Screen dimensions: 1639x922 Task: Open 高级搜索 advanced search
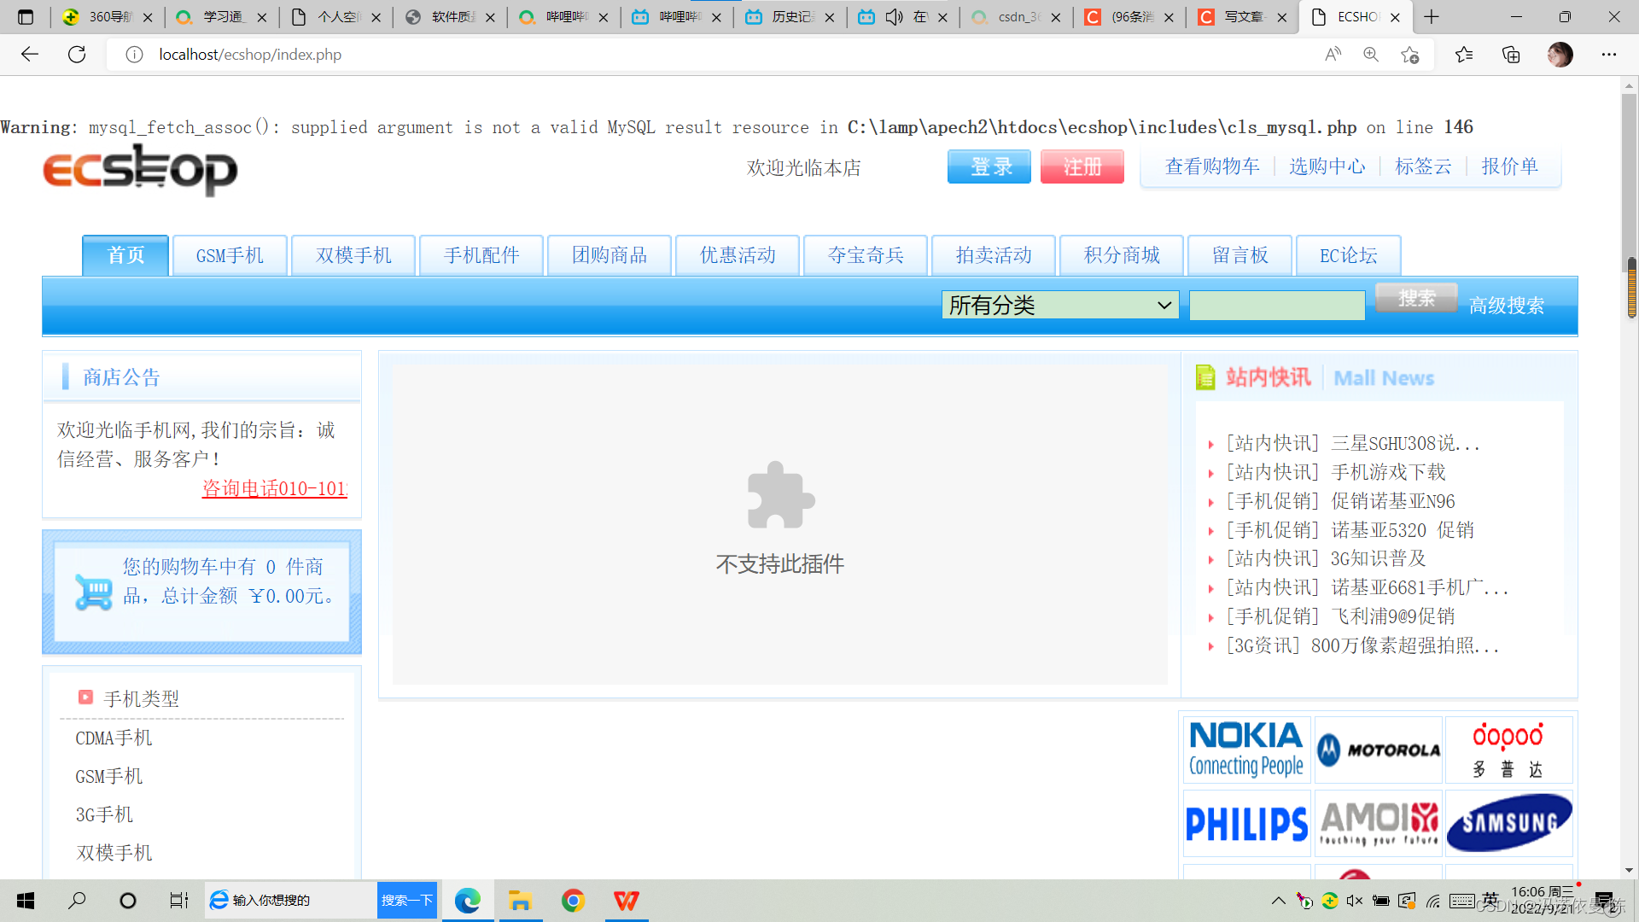click(1507, 305)
